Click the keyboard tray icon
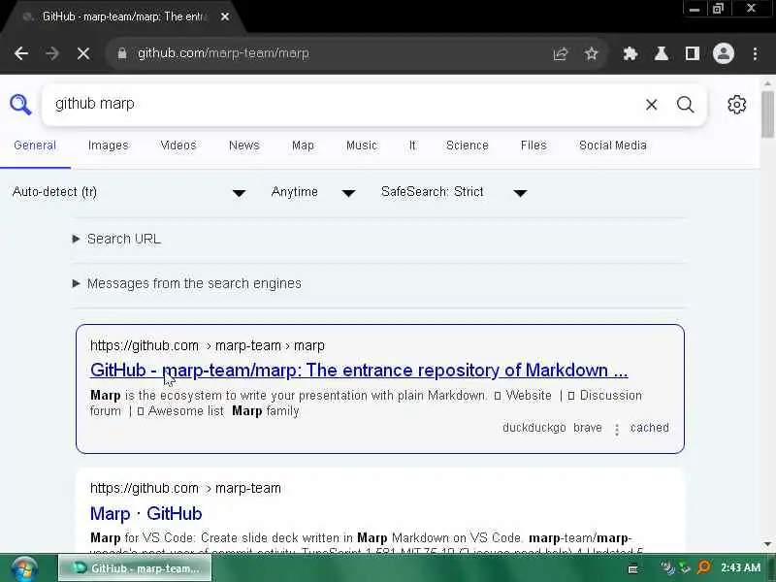This screenshot has height=582, width=776. click(x=632, y=569)
